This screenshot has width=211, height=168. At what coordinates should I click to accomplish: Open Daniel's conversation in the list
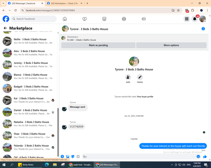pyautogui.click(x=29, y=112)
